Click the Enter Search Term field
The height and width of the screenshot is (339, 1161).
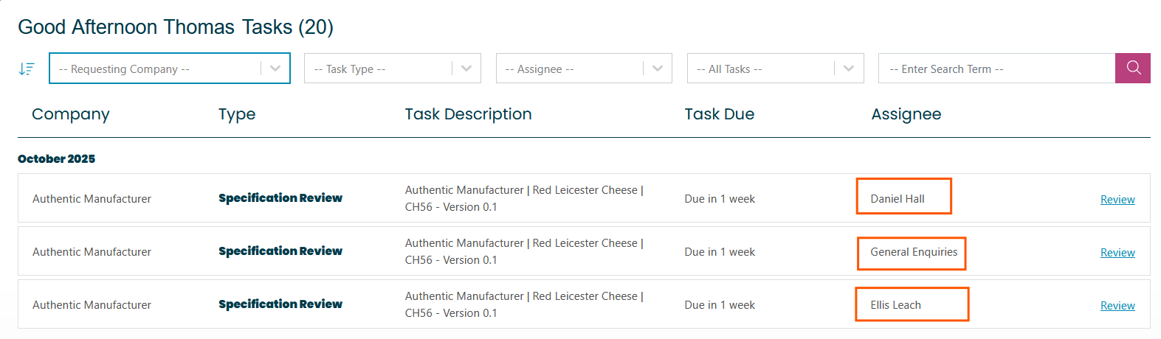996,69
